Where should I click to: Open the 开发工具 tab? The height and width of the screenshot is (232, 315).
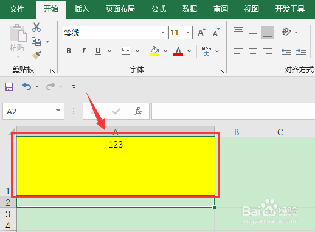point(290,9)
